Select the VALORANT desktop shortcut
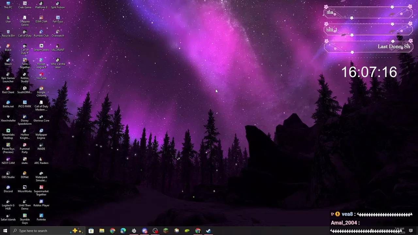 pyautogui.click(x=58, y=48)
